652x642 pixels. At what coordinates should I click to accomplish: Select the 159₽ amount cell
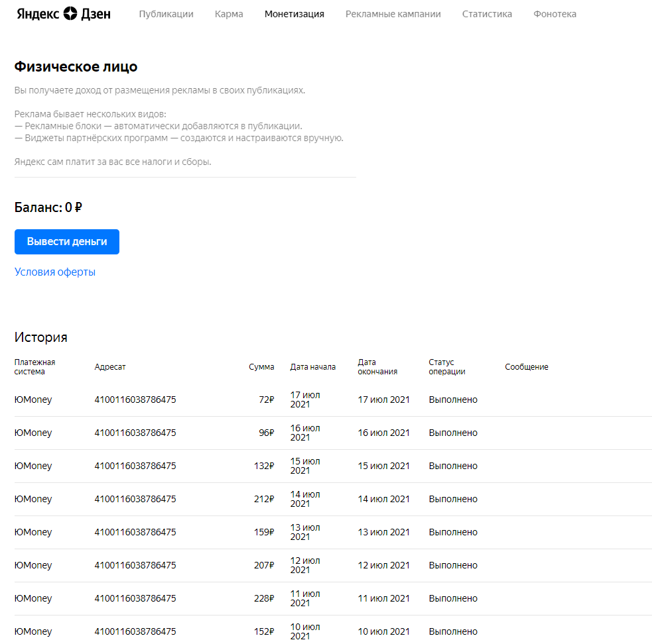[x=264, y=532]
